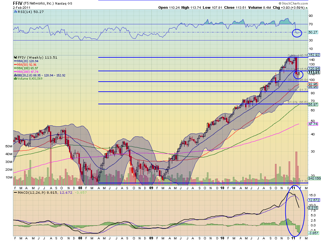Screen dimensions: 321x241
Task: Click the green up arrow after Chg value
Action: pos(306,8)
